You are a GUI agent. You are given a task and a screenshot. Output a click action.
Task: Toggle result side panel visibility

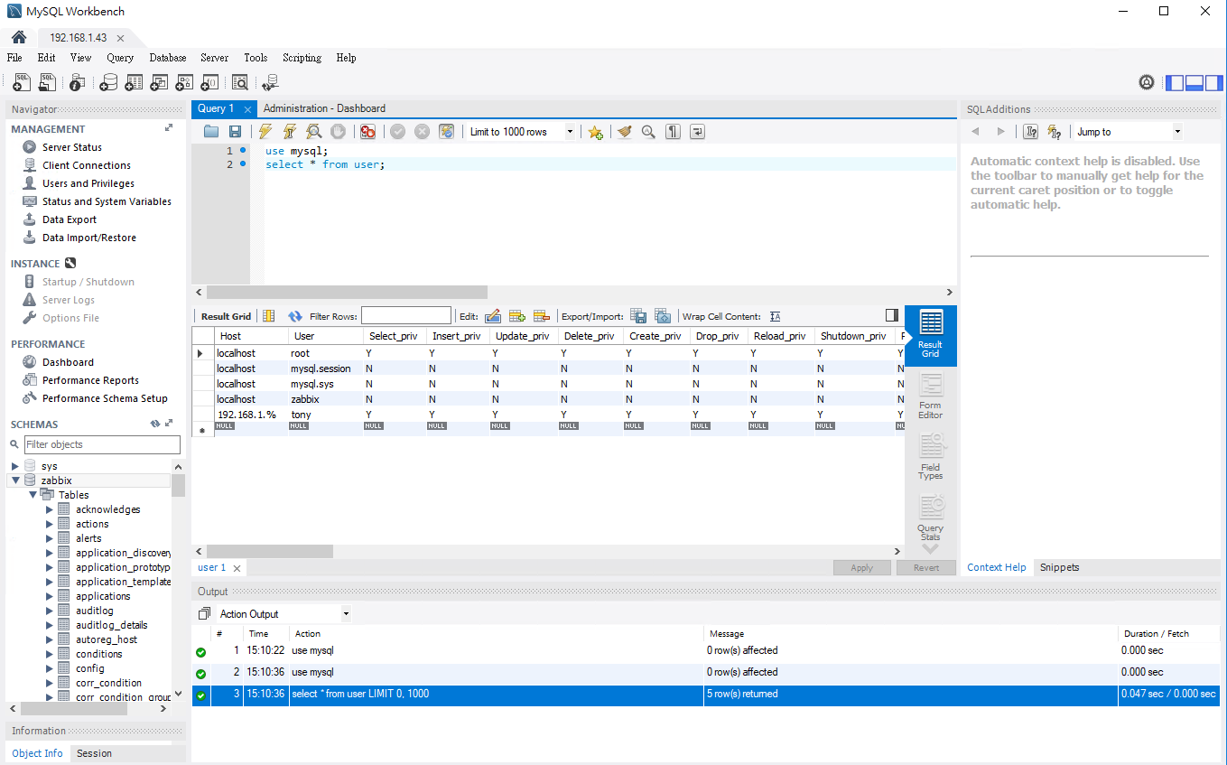tap(892, 315)
